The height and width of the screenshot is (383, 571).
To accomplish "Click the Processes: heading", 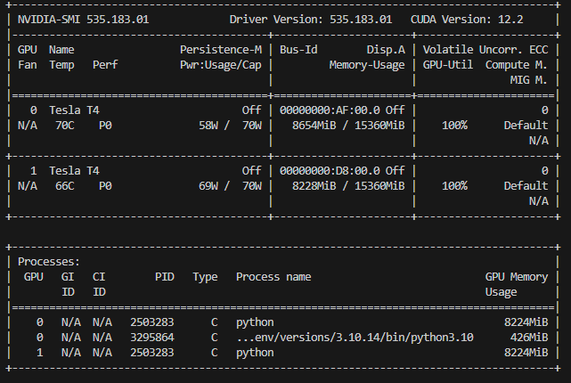I will click(49, 262).
